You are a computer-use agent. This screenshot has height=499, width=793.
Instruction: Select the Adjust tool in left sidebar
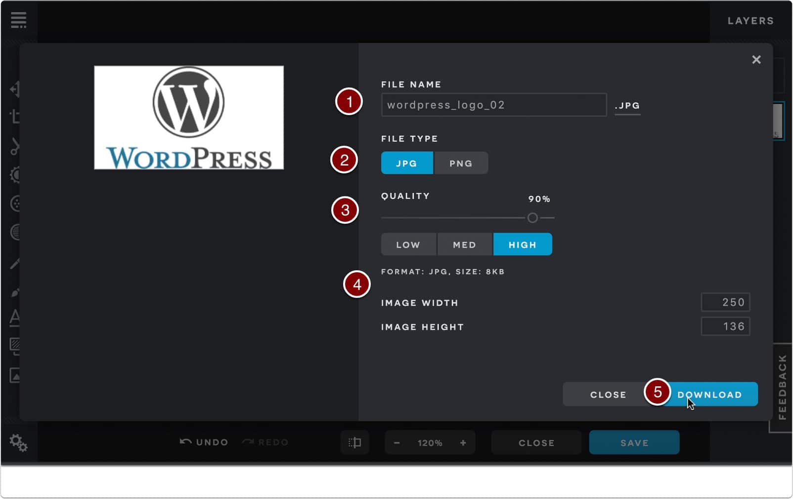15,175
